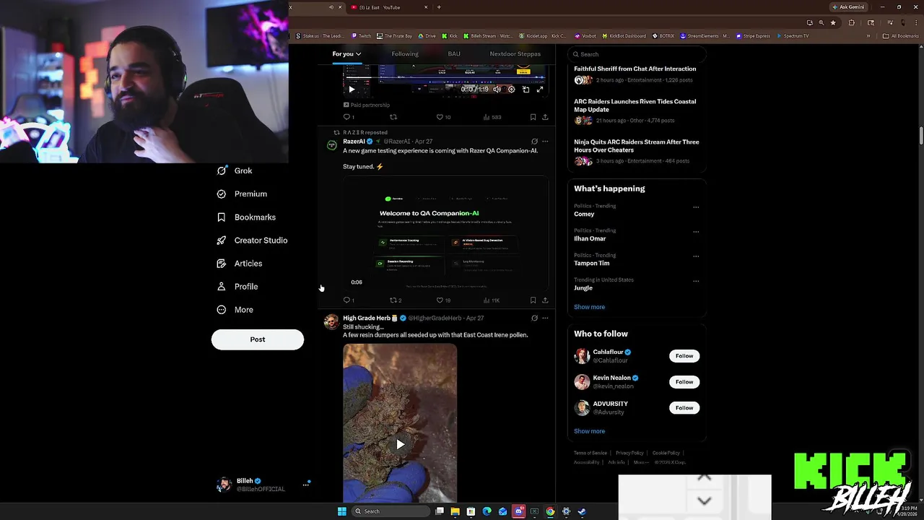Show more under Who to follow

pyautogui.click(x=589, y=431)
